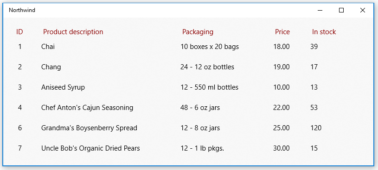
Task: Click the 24 - 12 oz bottles cell
Action: click(207, 67)
